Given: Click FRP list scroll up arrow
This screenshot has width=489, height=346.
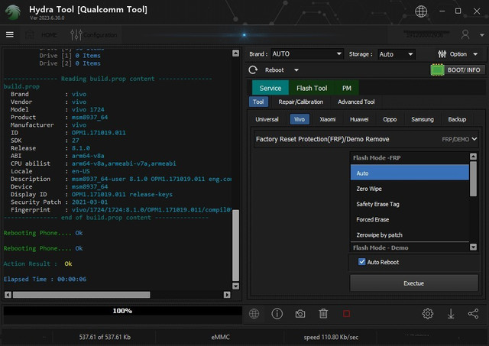Looking at the screenshot, I should [473, 157].
